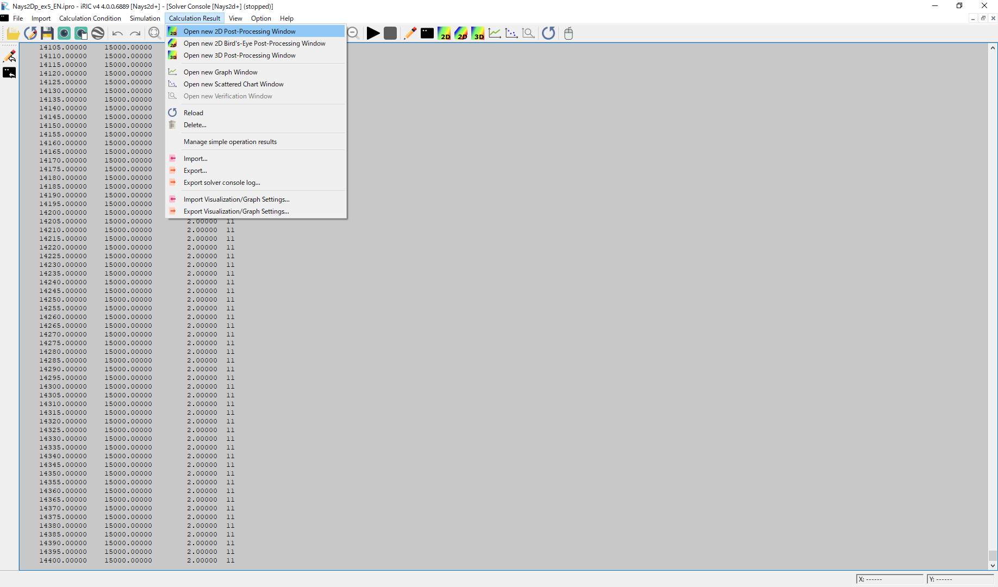Open the File menu

click(x=18, y=18)
